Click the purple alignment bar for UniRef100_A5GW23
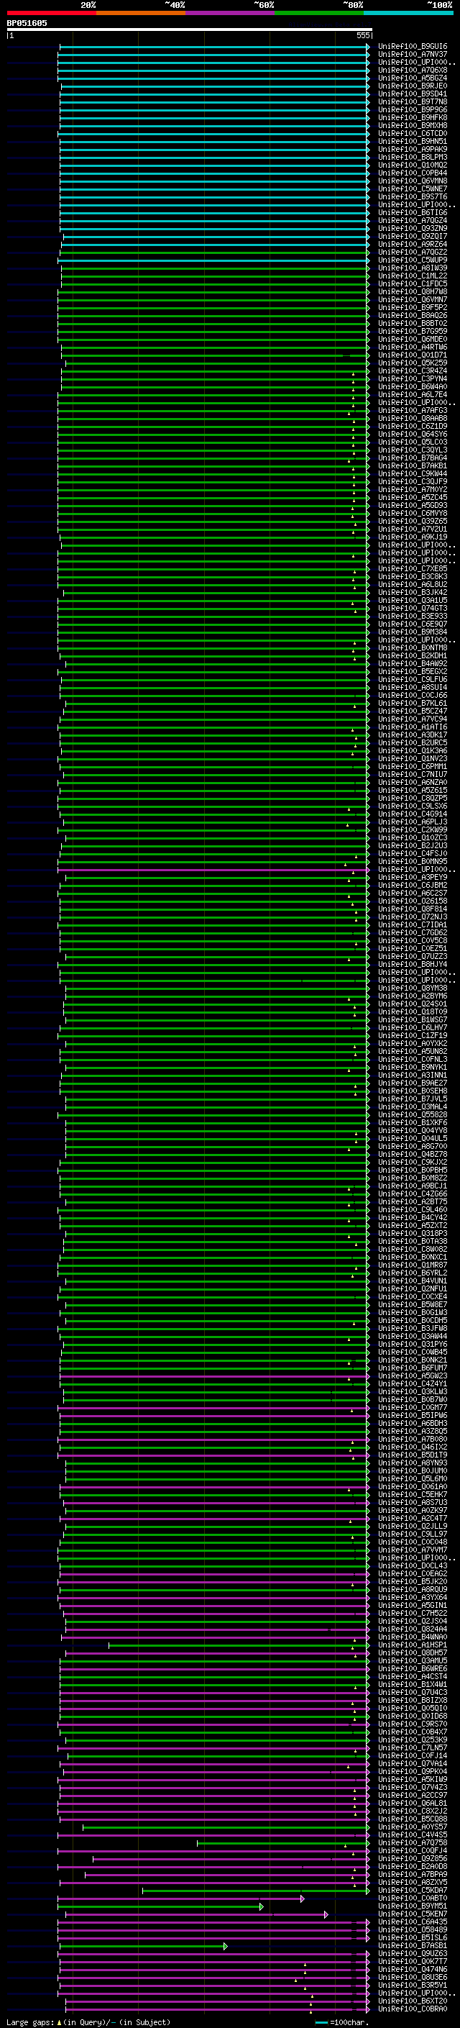 pos(215,1376)
